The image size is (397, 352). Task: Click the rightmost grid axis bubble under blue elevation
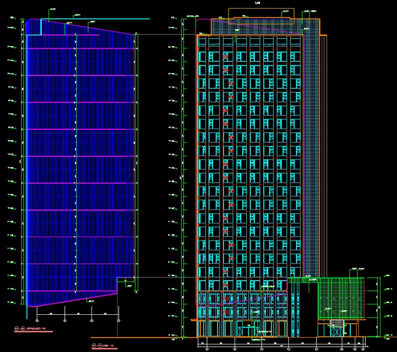click(118, 320)
